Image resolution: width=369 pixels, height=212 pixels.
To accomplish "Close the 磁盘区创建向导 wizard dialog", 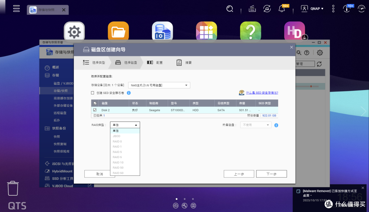I will point(291,47).
